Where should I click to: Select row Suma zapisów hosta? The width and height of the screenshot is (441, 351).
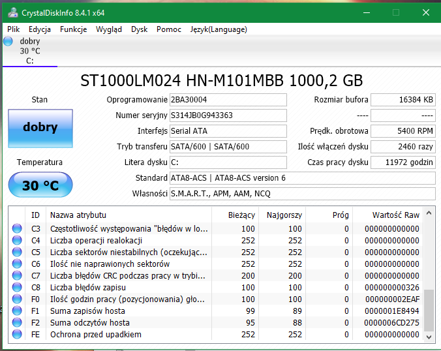click(x=216, y=311)
